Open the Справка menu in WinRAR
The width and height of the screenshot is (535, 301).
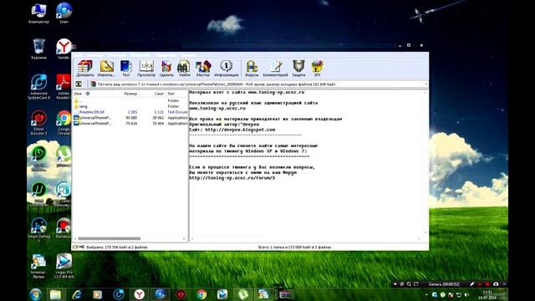(188, 55)
